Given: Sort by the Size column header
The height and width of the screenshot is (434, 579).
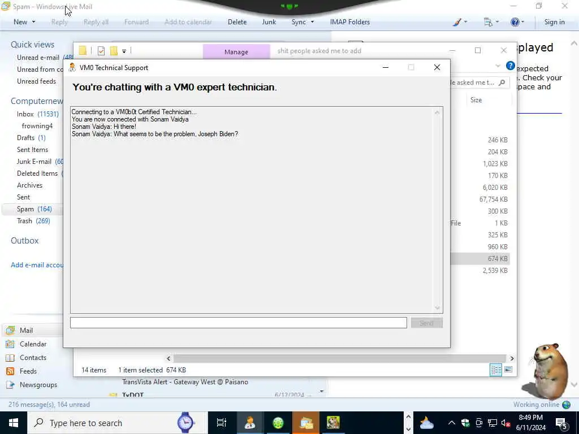Looking at the screenshot, I should pos(476,100).
